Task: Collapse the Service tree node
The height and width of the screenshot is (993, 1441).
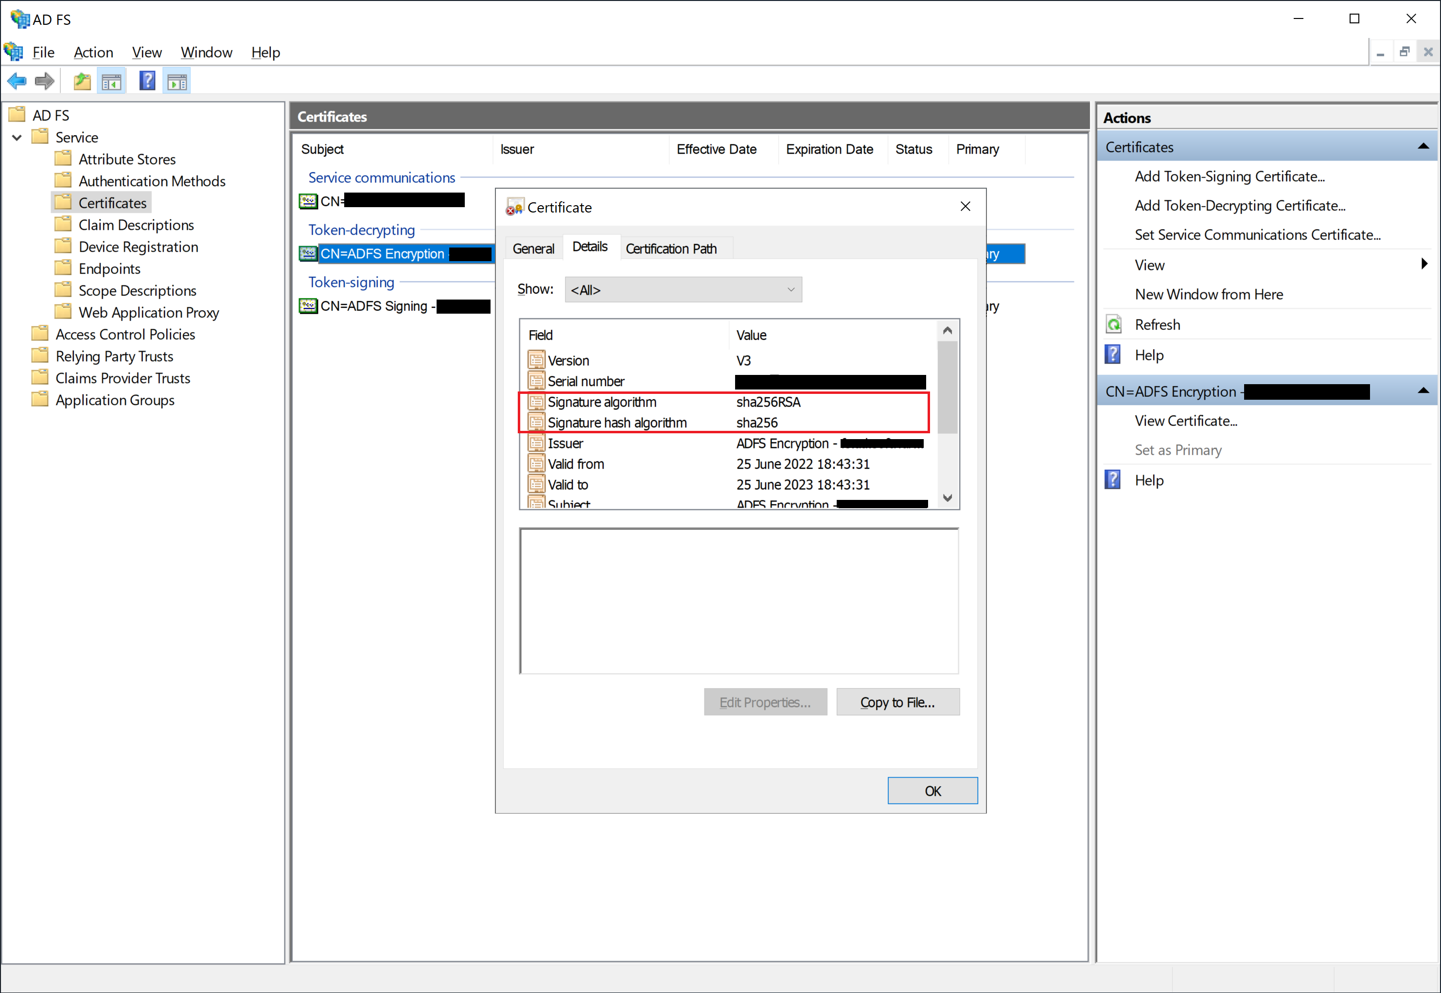Action: click(x=17, y=137)
